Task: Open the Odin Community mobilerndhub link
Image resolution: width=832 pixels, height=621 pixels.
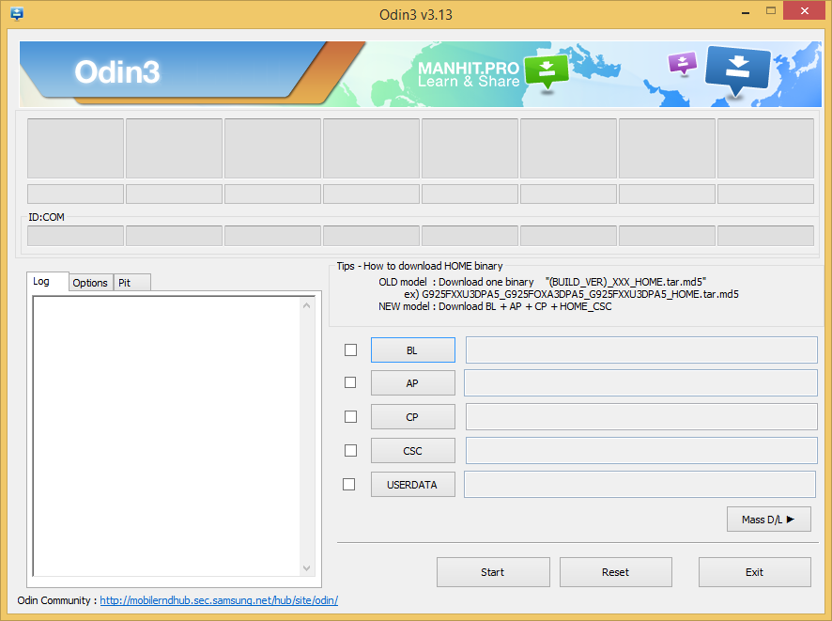Action: pos(219,600)
